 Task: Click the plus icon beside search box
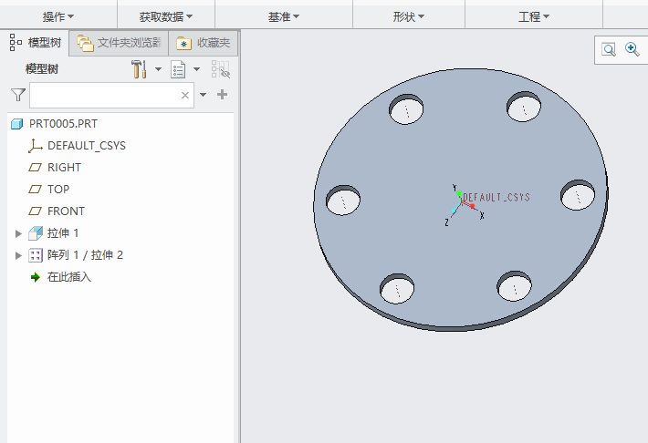pyautogui.click(x=222, y=95)
